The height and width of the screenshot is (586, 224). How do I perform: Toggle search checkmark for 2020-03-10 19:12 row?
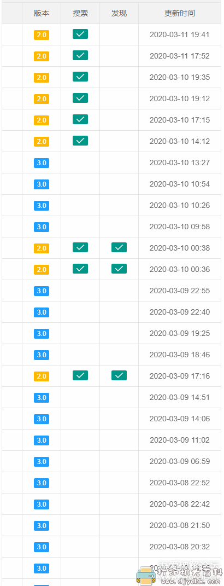coord(80,98)
